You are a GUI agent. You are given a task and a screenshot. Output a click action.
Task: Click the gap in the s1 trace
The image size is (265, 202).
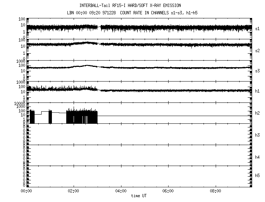(99, 27)
